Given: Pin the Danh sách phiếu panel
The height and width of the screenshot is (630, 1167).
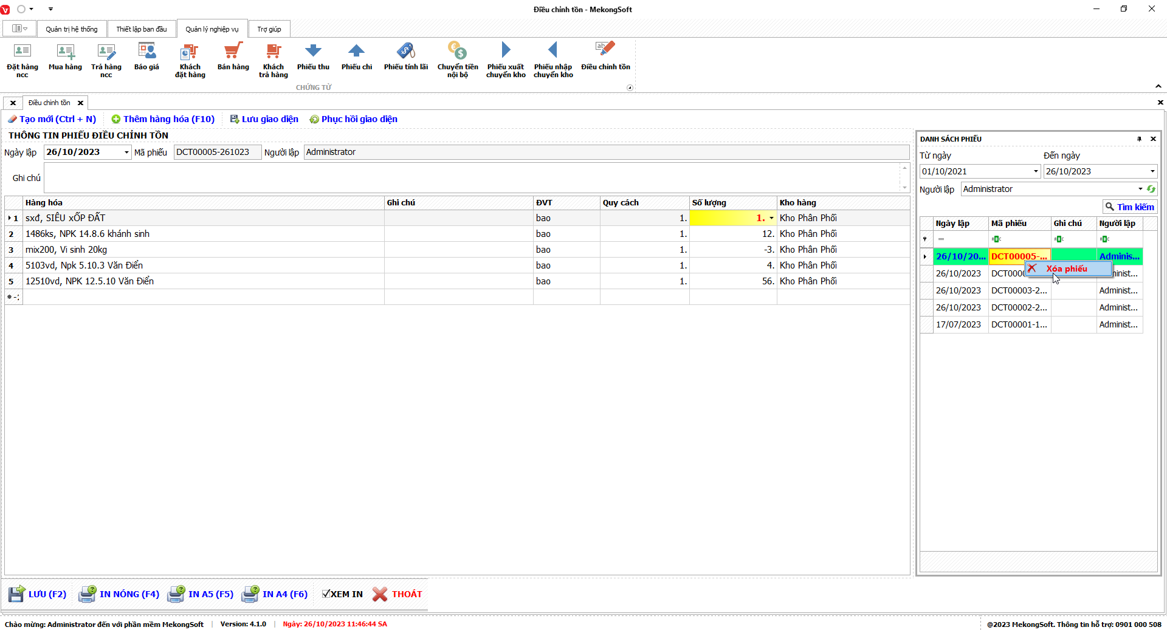Looking at the screenshot, I should click(x=1139, y=139).
